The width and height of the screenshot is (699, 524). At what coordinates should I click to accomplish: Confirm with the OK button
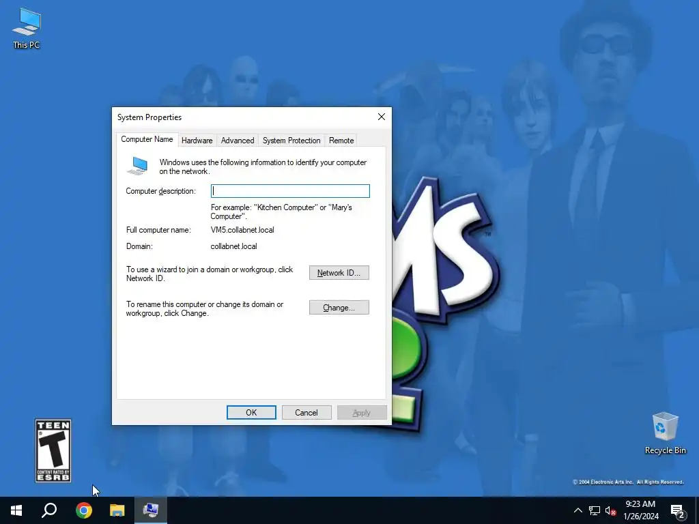(251, 413)
